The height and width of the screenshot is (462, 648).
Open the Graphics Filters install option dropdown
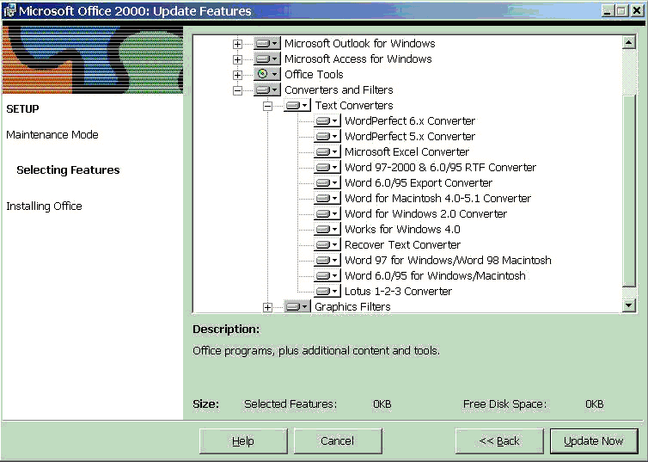(297, 307)
